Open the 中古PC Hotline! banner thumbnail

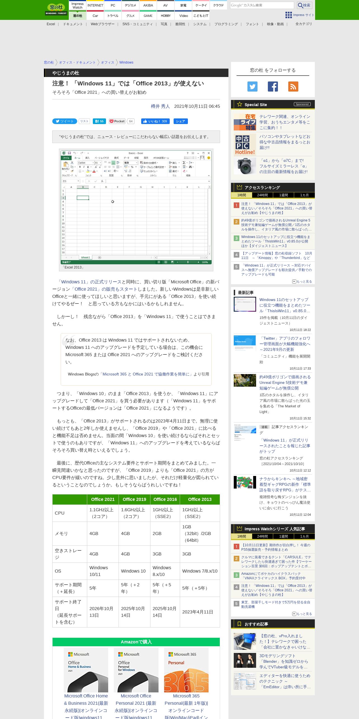point(245,144)
